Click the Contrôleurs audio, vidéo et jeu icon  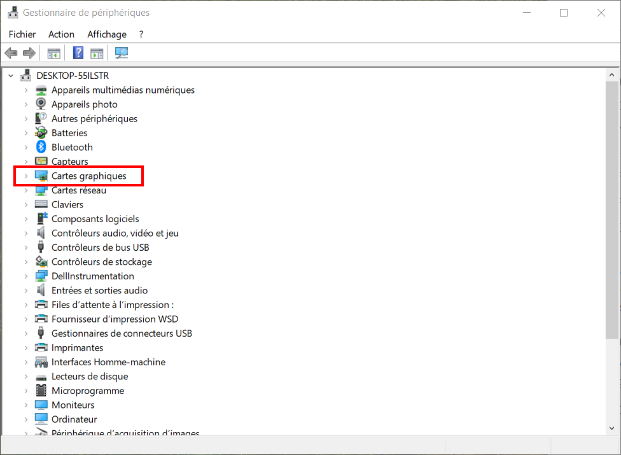[41, 233]
